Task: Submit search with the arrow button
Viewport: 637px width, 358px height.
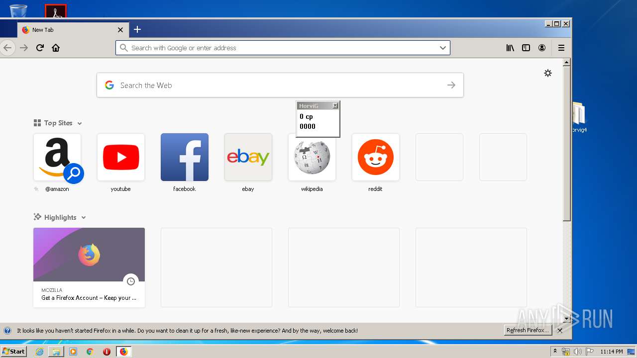Action: coord(451,85)
